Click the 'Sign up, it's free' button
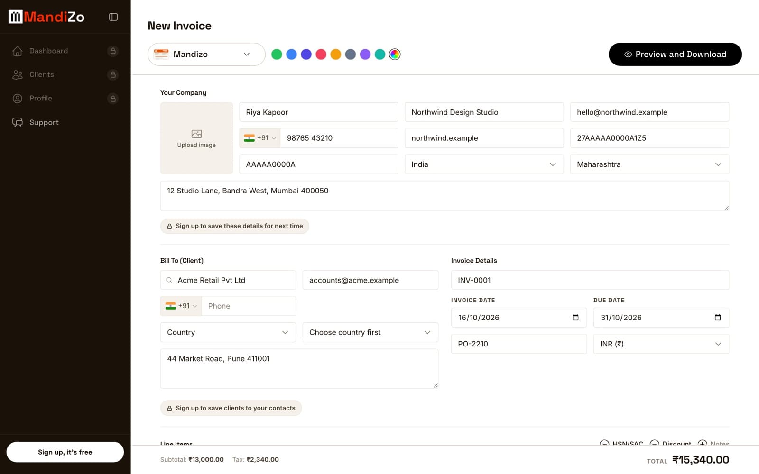Image resolution: width=759 pixels, height=474 pixels. [65, 452]
